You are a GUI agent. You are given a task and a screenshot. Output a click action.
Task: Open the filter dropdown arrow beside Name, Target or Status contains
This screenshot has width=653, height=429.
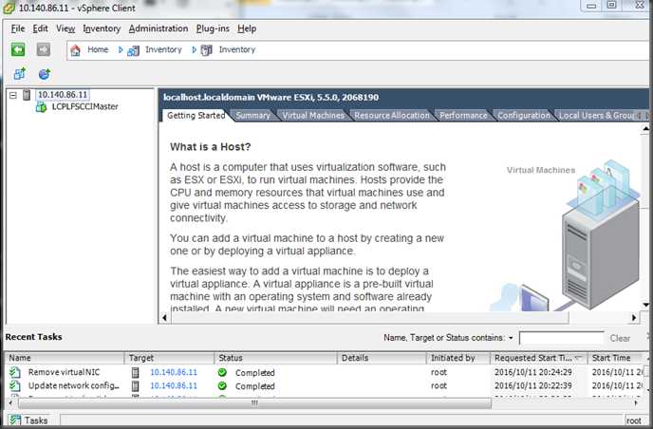511,338
